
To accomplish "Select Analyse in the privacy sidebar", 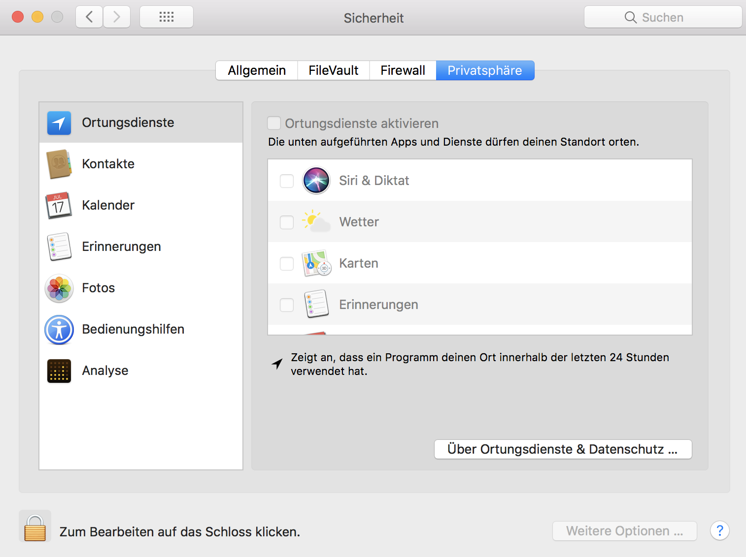I will coord(141,371).
